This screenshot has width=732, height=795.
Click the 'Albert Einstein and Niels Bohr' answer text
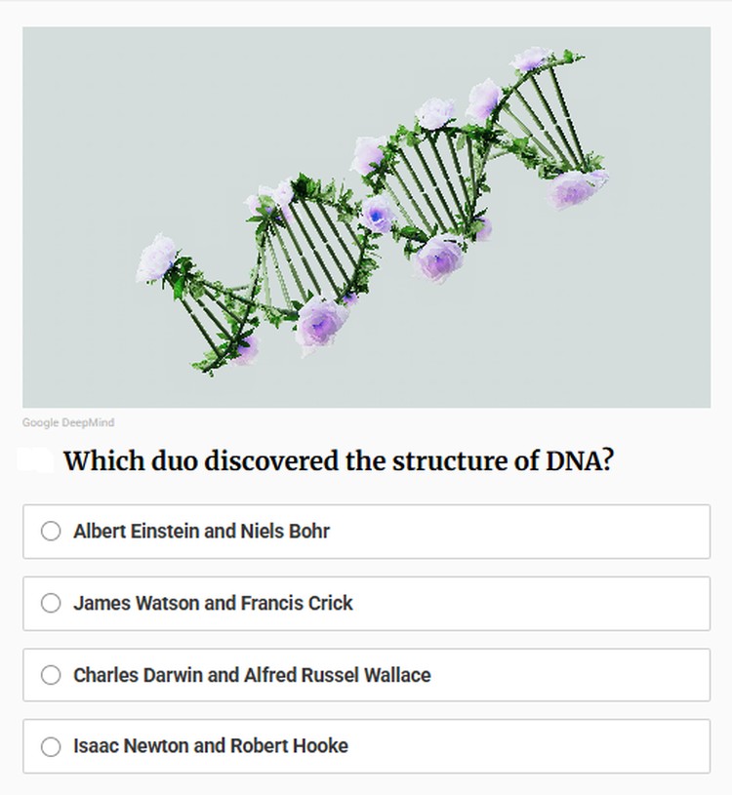(x=201, y=532)
